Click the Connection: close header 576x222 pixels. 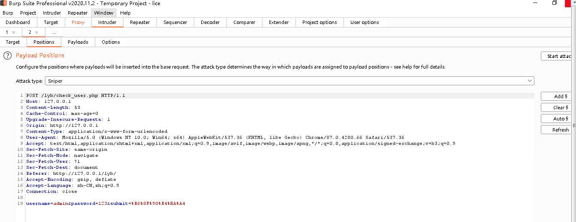point(51,191)
